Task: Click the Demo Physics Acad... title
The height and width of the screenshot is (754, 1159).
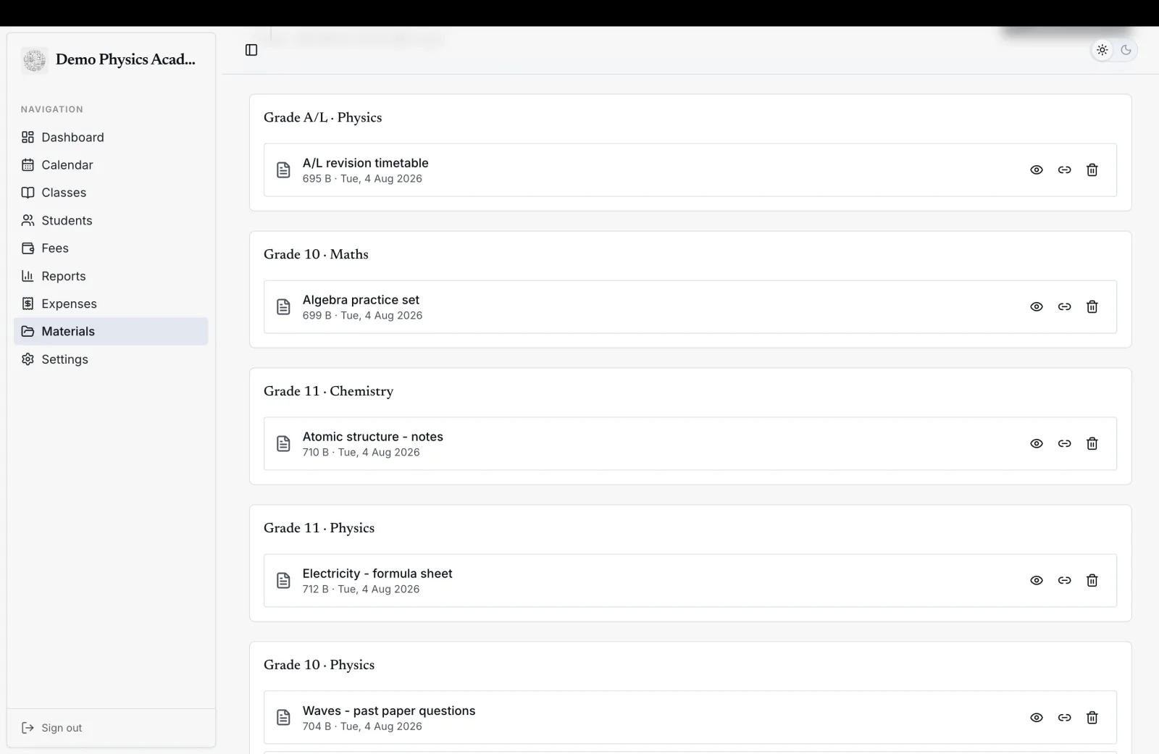Action: 125,59
